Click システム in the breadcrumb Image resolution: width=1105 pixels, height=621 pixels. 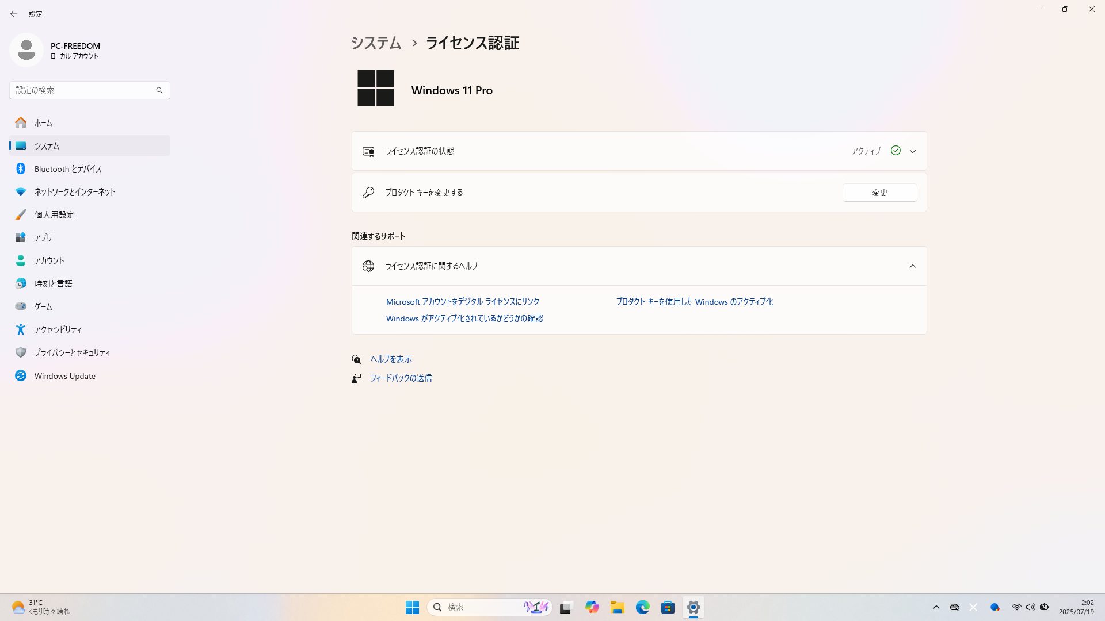(376, 43)
